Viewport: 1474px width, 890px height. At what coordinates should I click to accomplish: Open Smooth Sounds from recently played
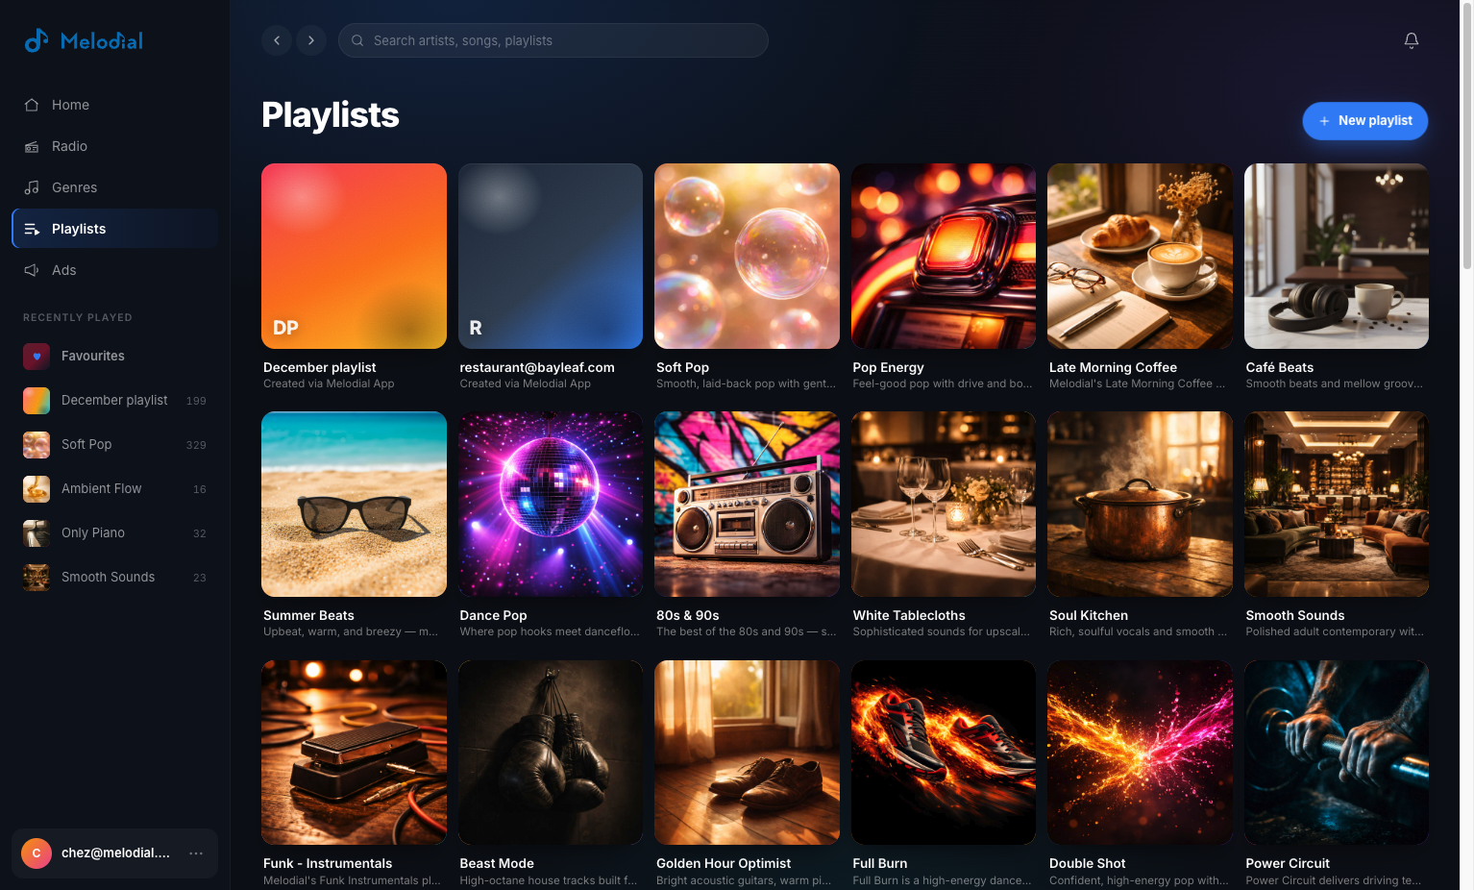tap(115, 577)
